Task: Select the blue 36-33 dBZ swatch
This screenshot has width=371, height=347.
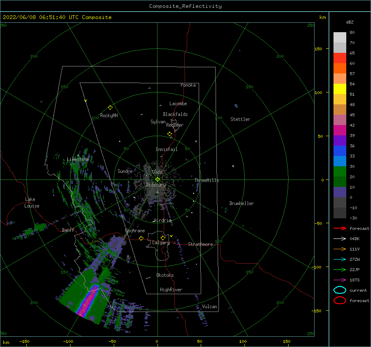Action: point(340,151)
